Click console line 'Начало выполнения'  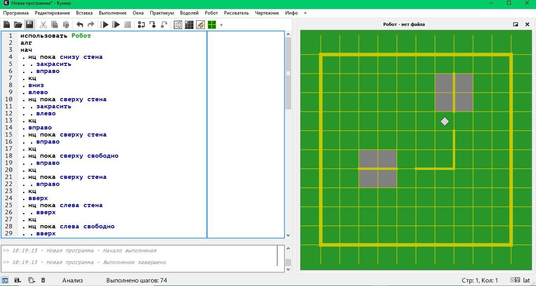[80, 250]
